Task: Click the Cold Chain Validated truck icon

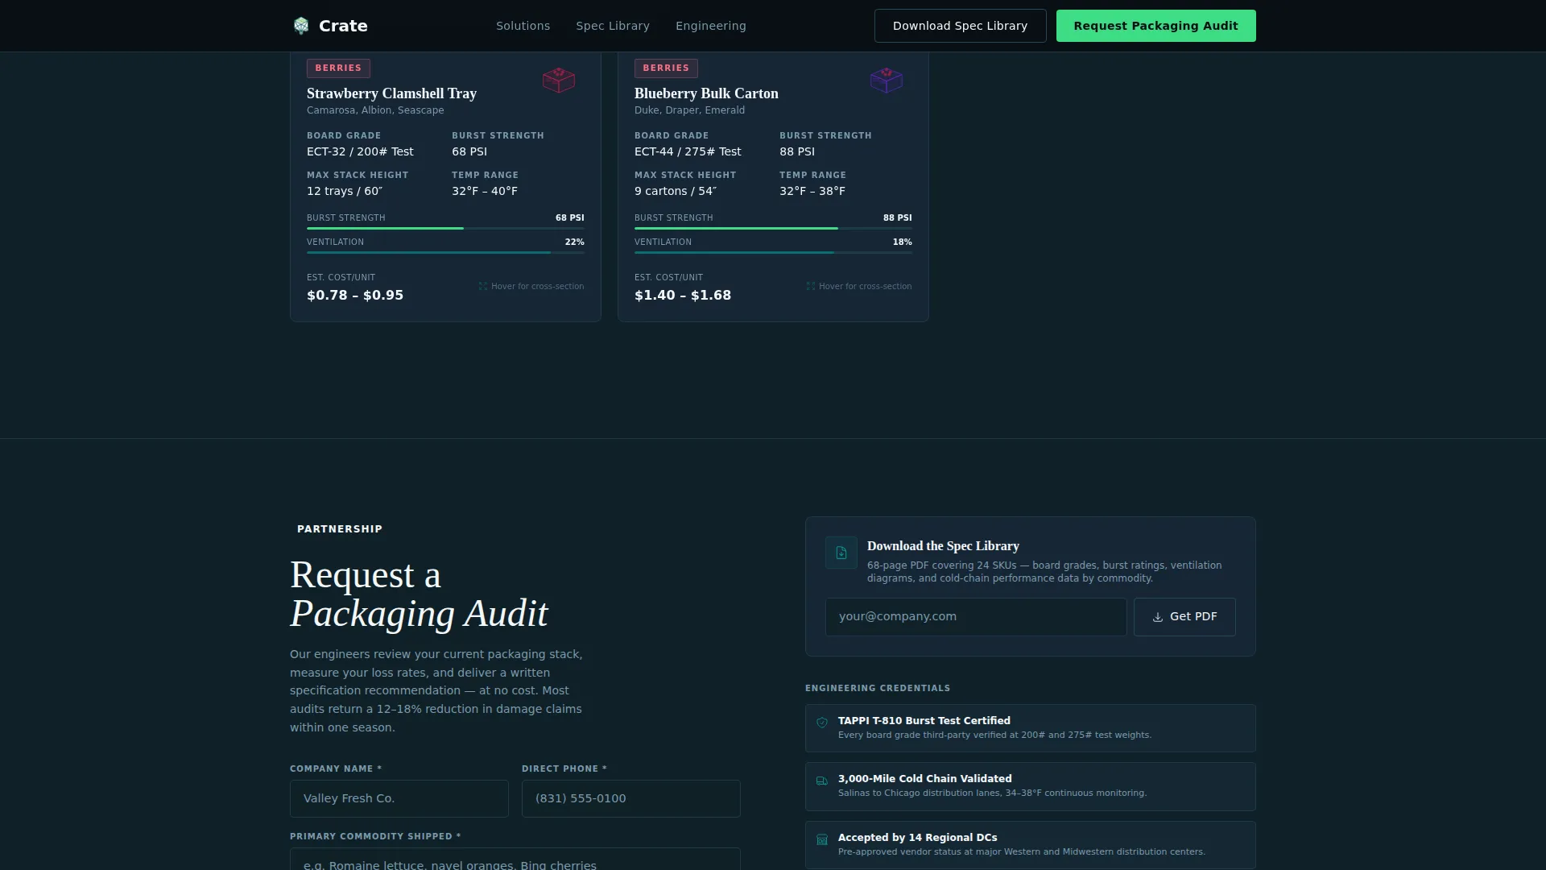Action: pyautogui.click(x=822, y=781)
